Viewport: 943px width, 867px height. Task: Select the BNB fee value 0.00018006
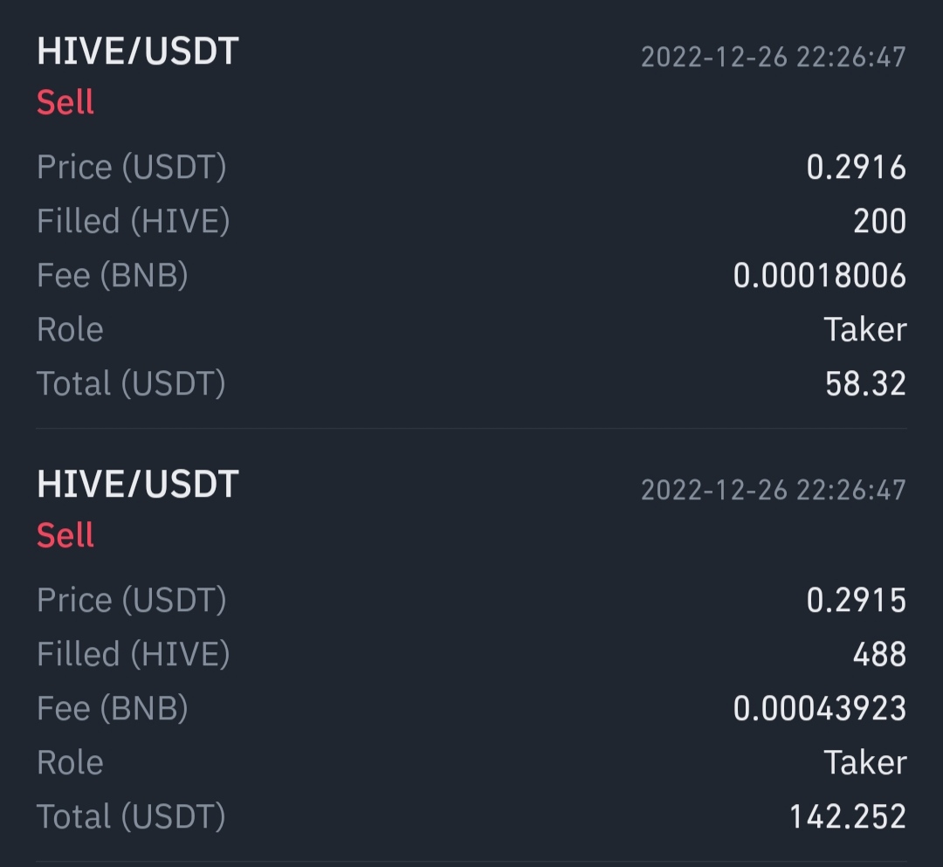819,276
